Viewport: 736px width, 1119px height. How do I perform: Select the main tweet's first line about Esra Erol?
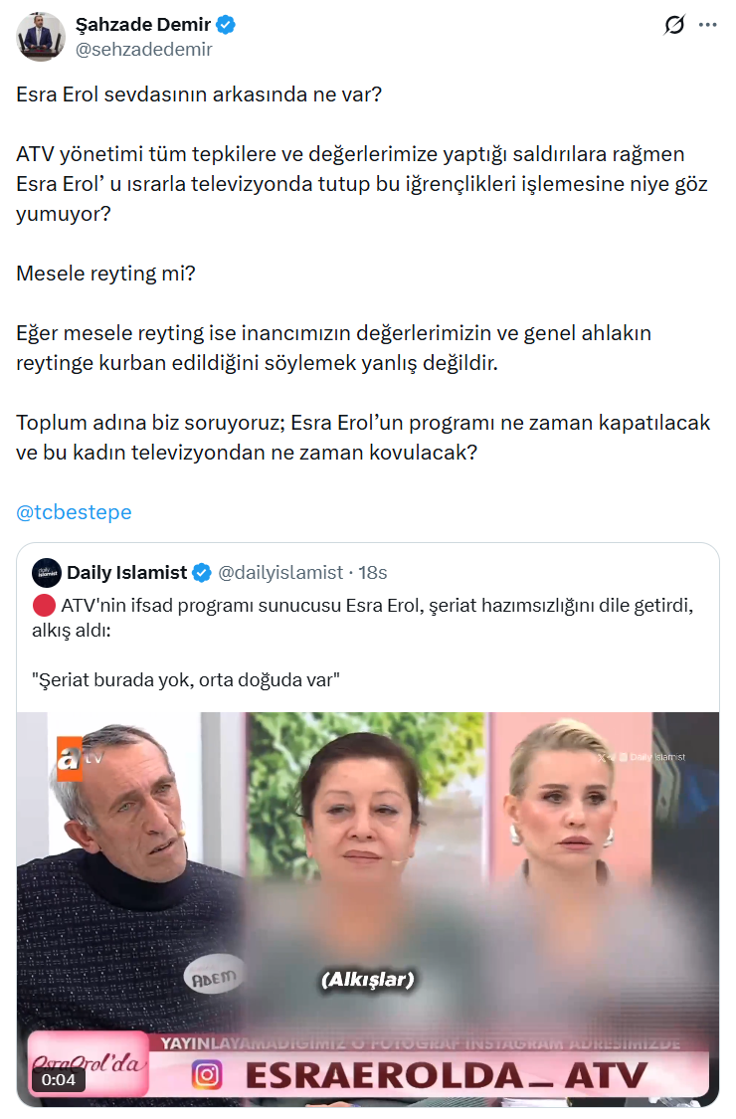(199, 94)
